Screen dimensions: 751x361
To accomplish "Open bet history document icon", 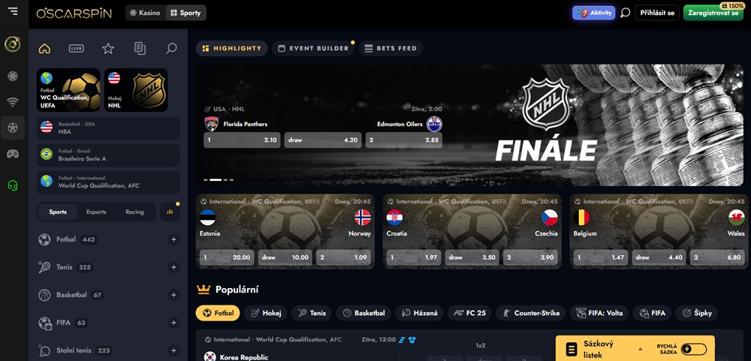I will 140,48.
